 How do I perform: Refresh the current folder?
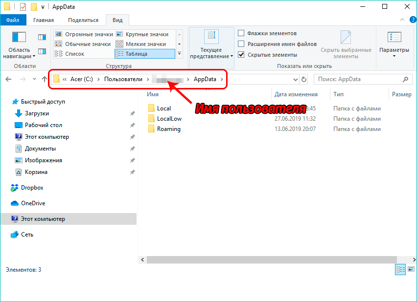tap(304, 79)
